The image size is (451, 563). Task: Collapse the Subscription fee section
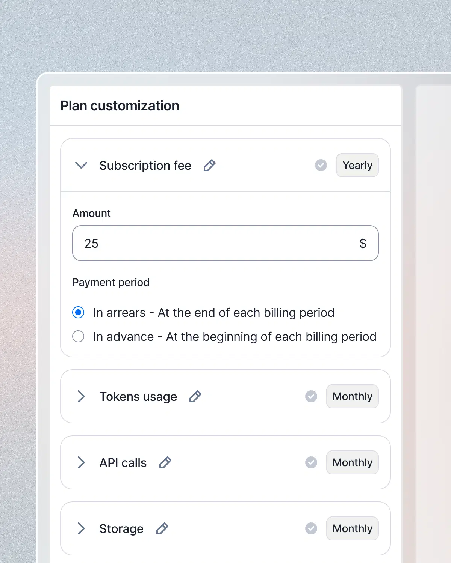[x=81, y=165]
